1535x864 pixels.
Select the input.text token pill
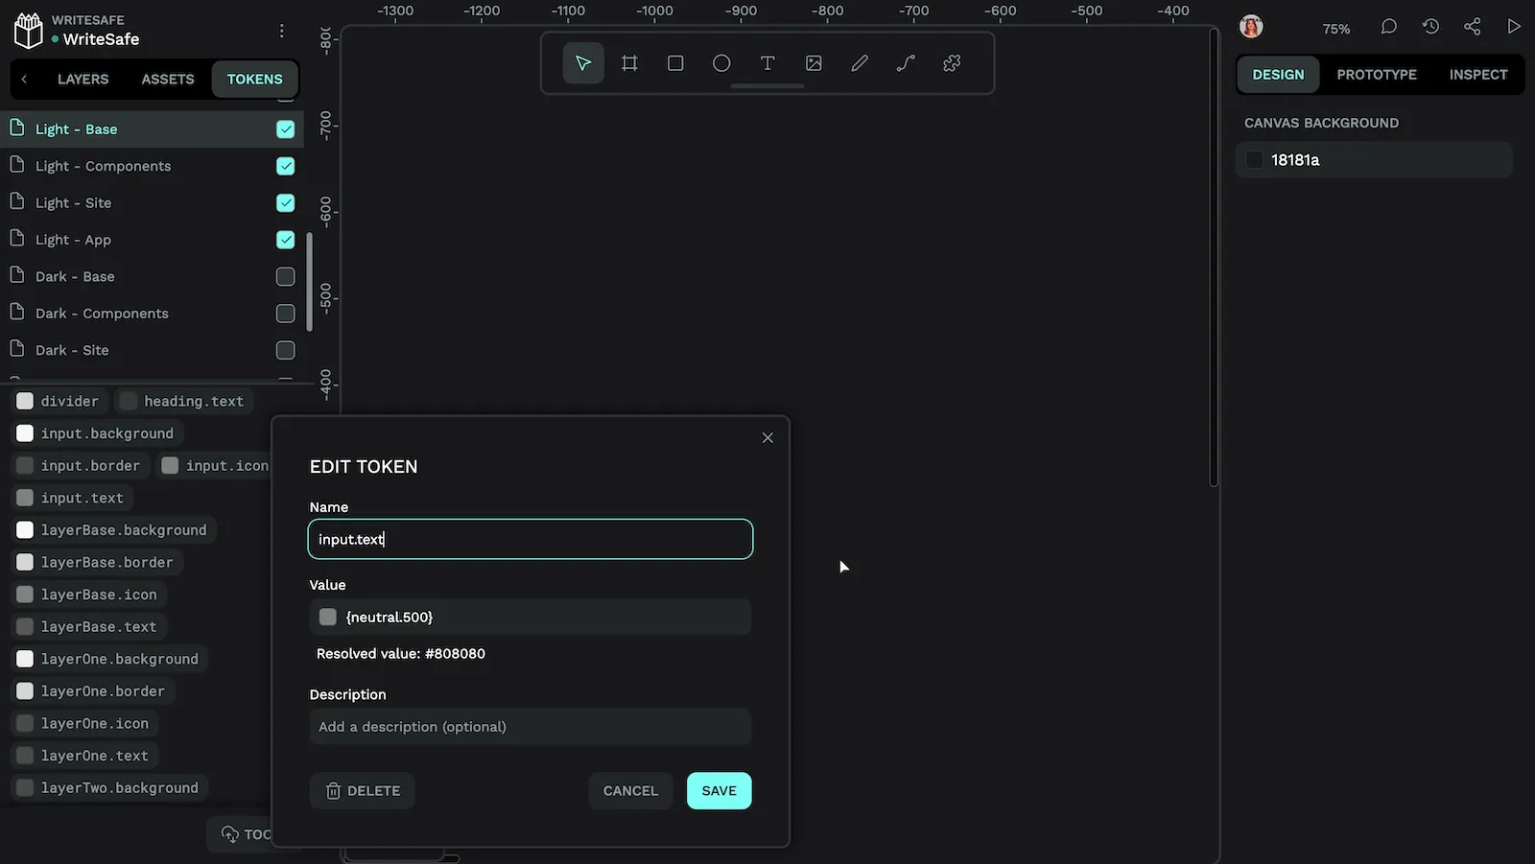(x=72, y=498)
